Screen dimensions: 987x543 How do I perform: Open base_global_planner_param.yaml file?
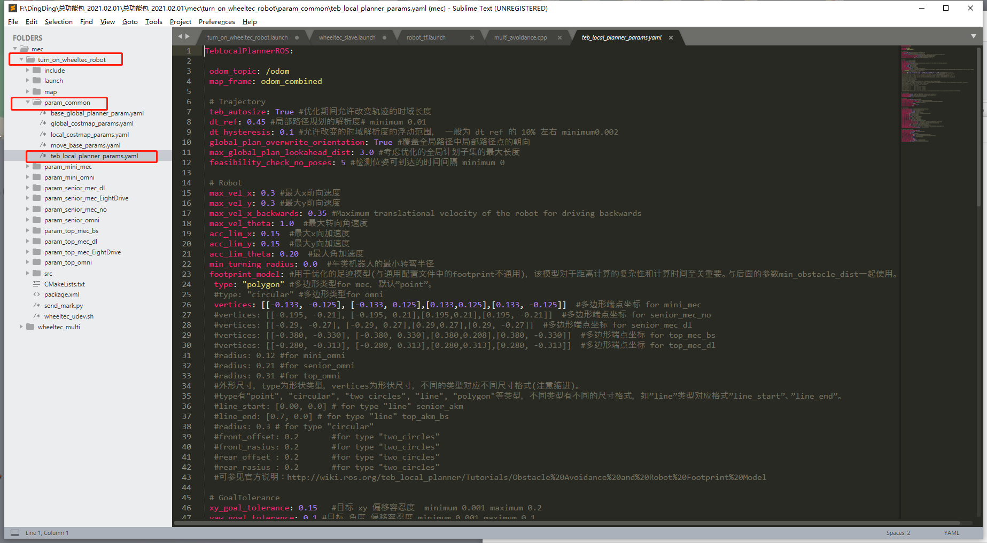click(97, 113)
